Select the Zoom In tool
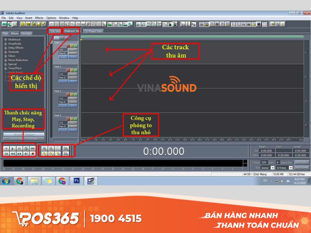The height and width of the screenshot is (233, 311). pos(44,148)
